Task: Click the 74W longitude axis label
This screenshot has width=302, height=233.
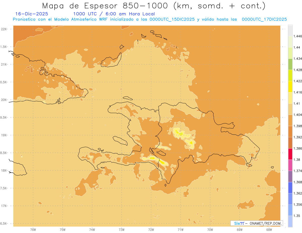Action: click(x=92, y=230)
